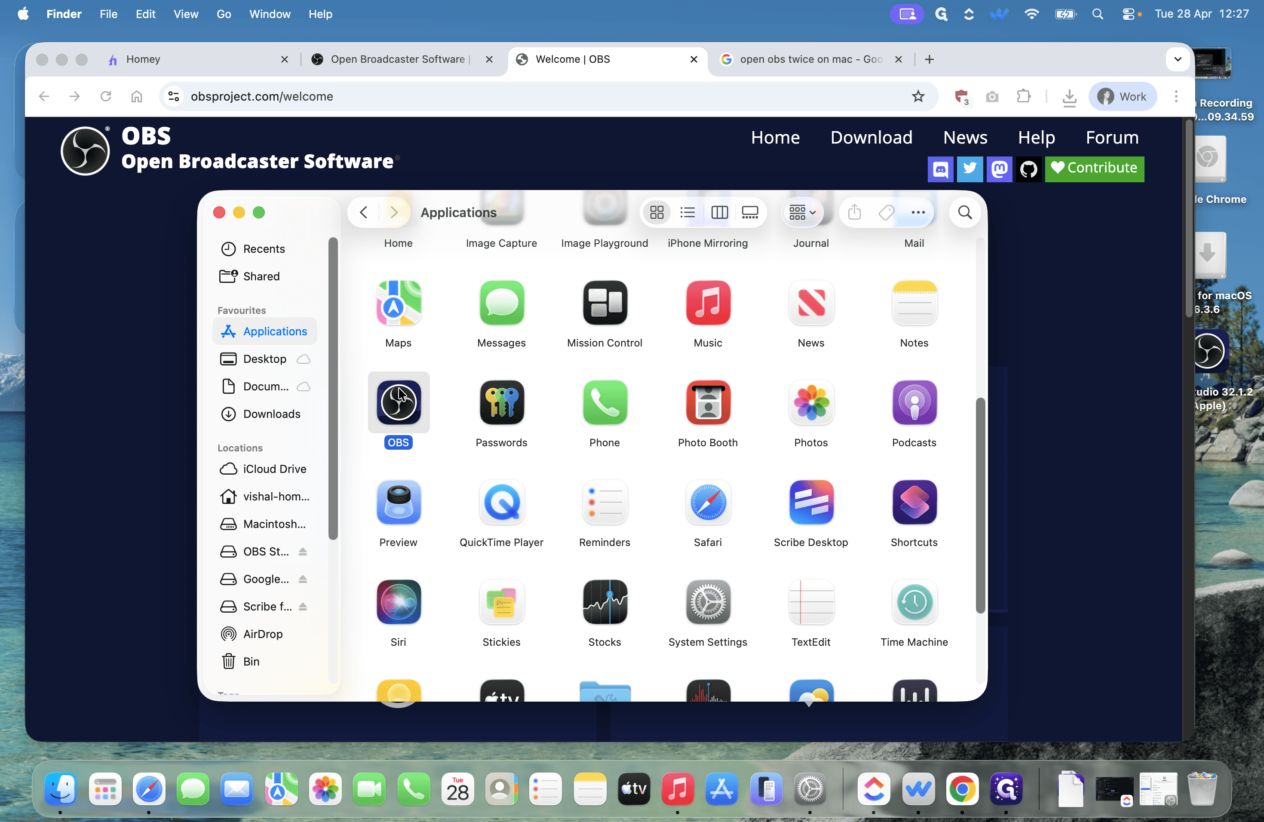Open the OBS GitHub link icon
This screenshot has height=822, width=1264.
pos(1029,169)
